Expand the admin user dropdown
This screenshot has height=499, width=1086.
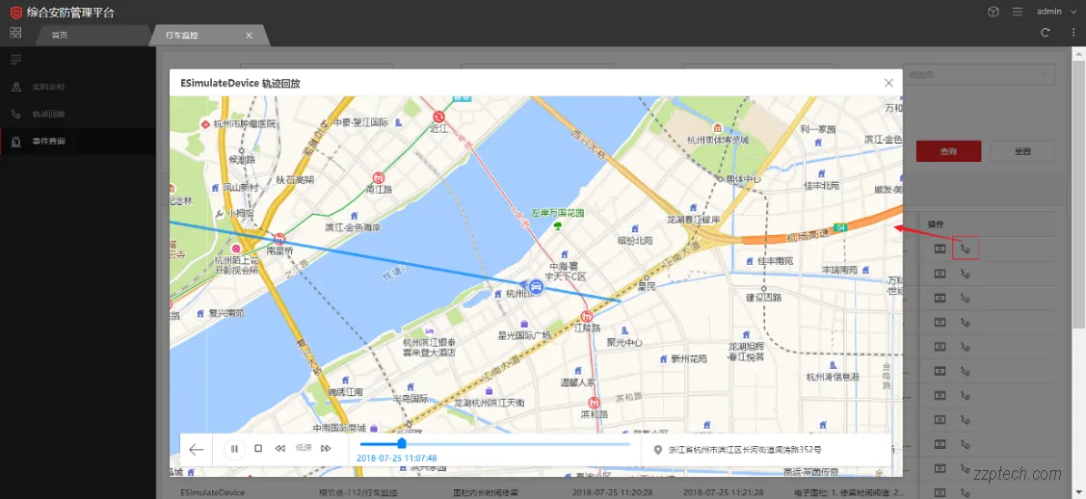pyautogui.click(x=1052, y=12)
